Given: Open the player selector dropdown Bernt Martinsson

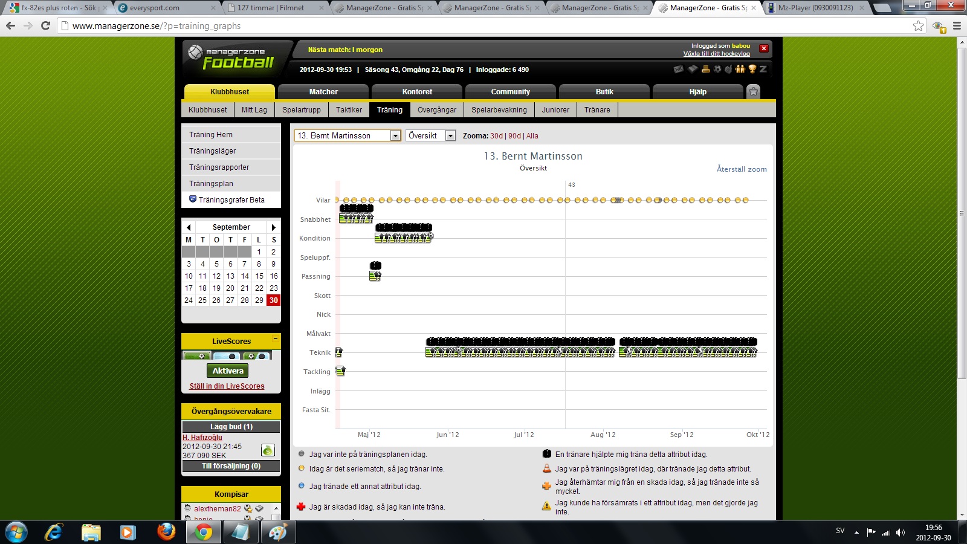Looking at the screenshot, I should pyautogui.click(x=348, y=135).
